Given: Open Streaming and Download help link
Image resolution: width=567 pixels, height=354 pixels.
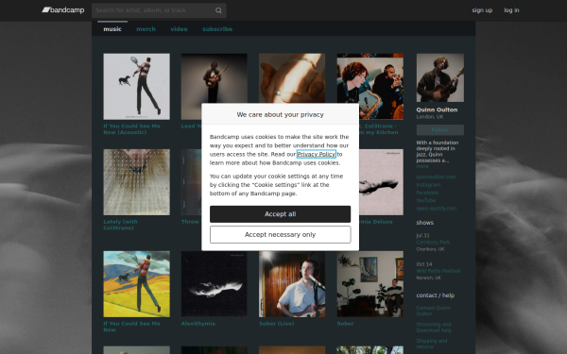Looking at the screenshot, I should point(434,328).
